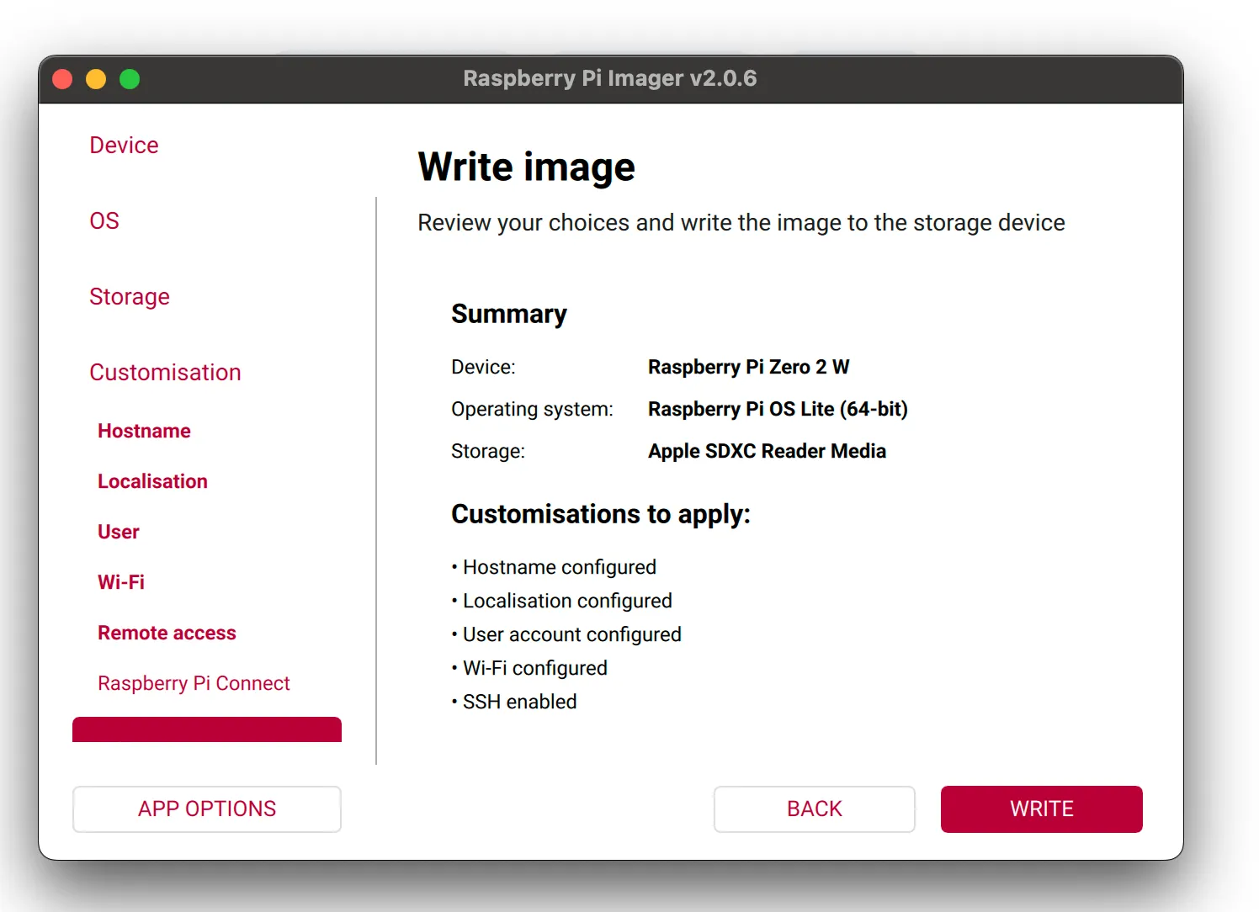Screen dimensions: 1259x912
Task: Click the 'Raspberry Pi Zero 2 W' device value
Action: 749,367
